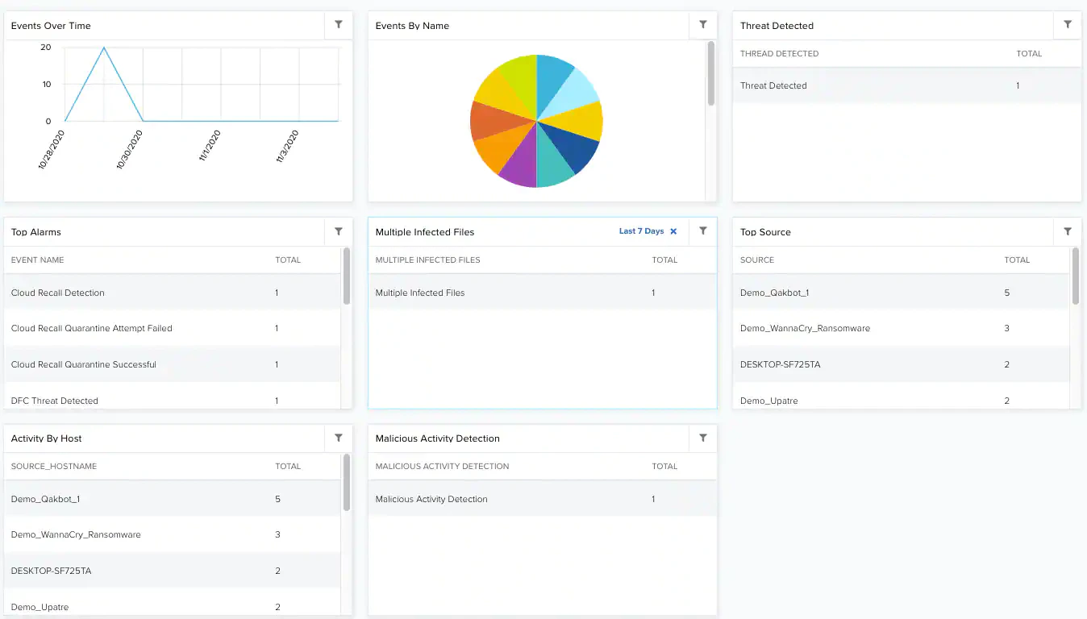Click the Events By Name scrollbar
The width and height of the screenshot is (1087, 619).
click(x=710, y=73)
